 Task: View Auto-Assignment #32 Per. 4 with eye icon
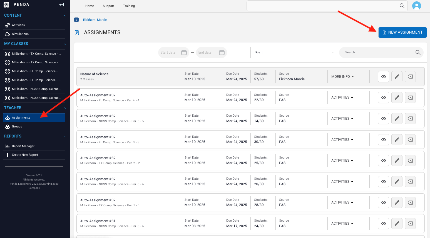[383, 97]
